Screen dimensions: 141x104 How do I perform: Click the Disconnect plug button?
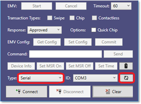pos(70,92)
